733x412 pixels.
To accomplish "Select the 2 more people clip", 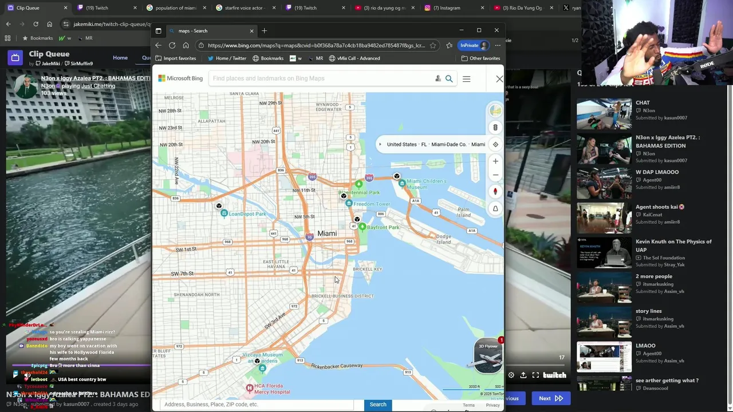I will point(604,287).
